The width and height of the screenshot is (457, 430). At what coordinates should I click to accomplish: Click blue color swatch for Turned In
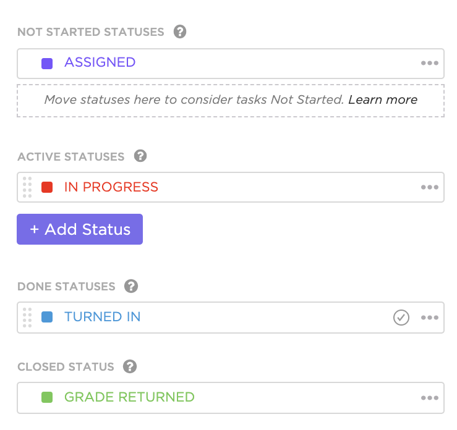pyautogui.click(x=47, y=318)
